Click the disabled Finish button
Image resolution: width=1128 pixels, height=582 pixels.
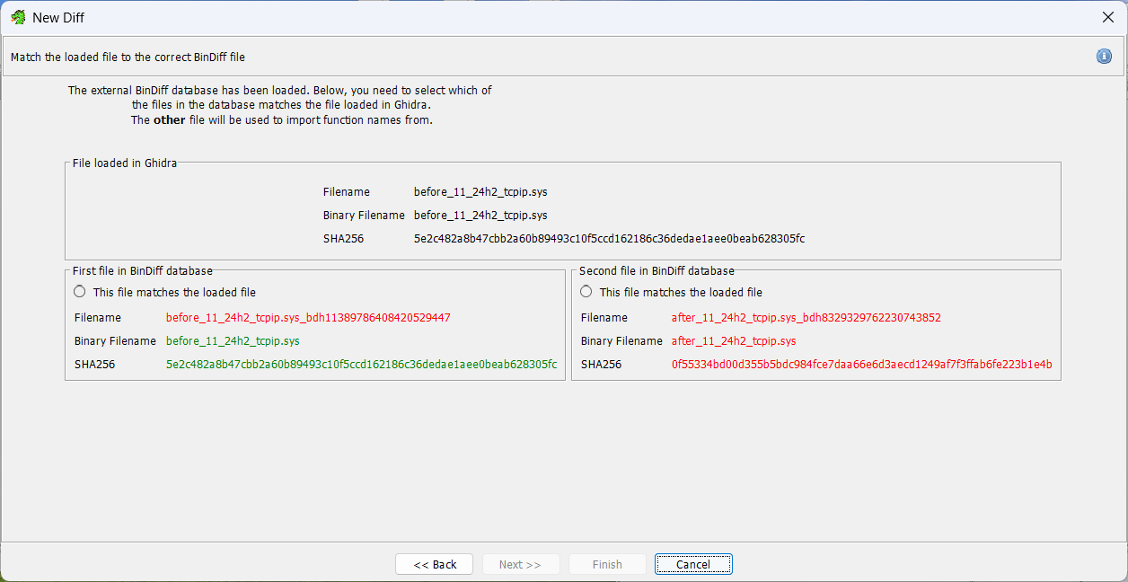click(x=607, y=564)
